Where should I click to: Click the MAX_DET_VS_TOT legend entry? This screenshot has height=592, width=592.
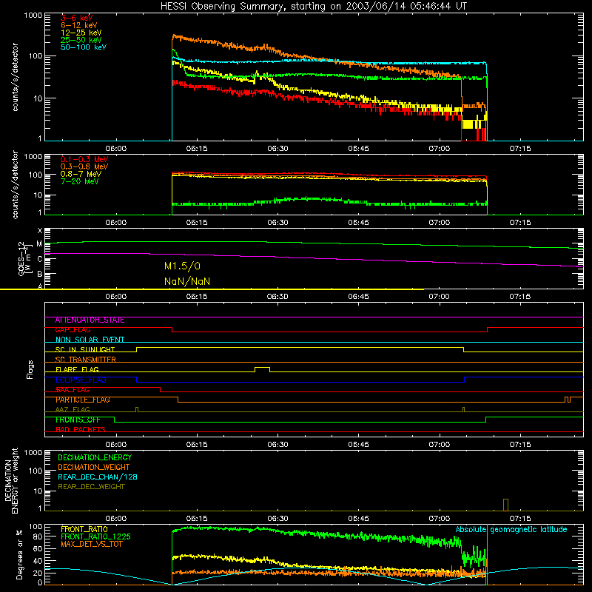tap(92, 544)
